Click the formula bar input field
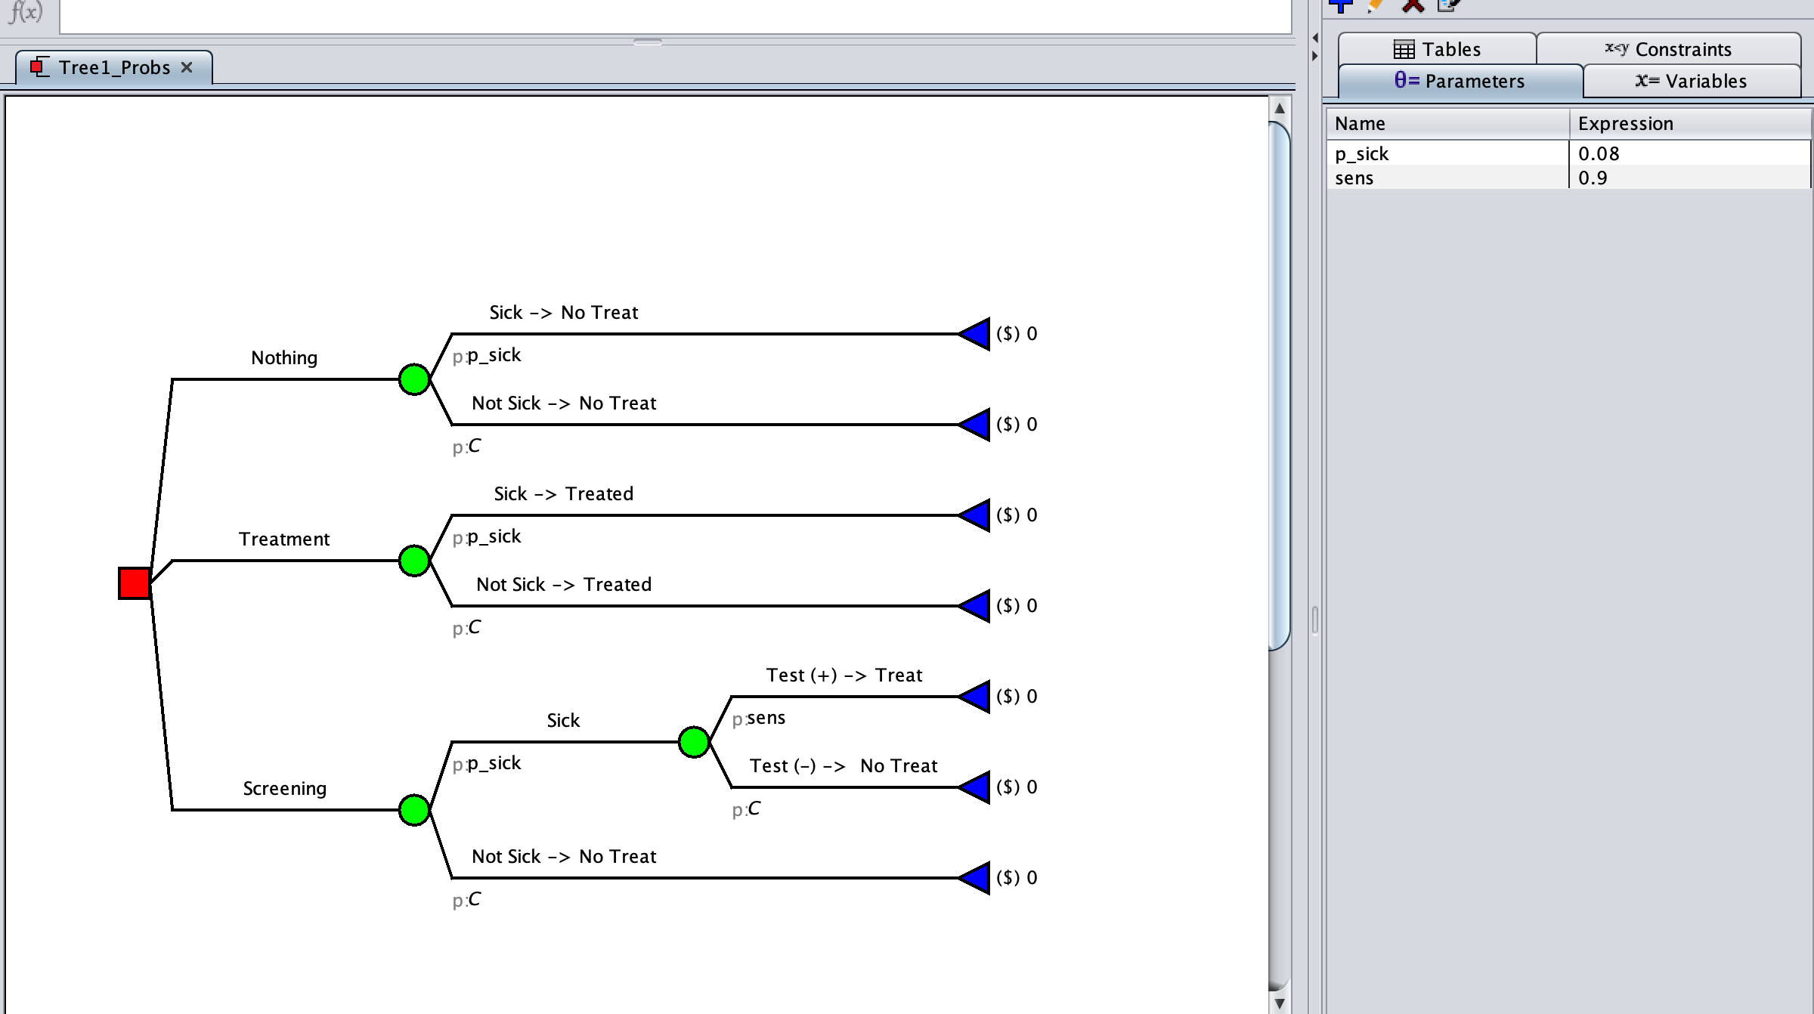1814x1014 pixels. point(674,15)
